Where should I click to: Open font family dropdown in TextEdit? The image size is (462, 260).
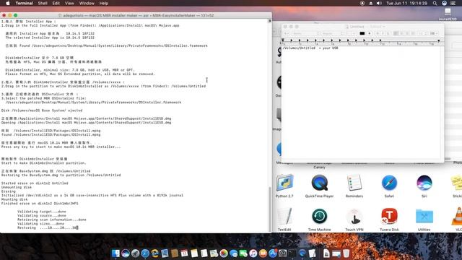pyautogui.click(x=306, y=33)
